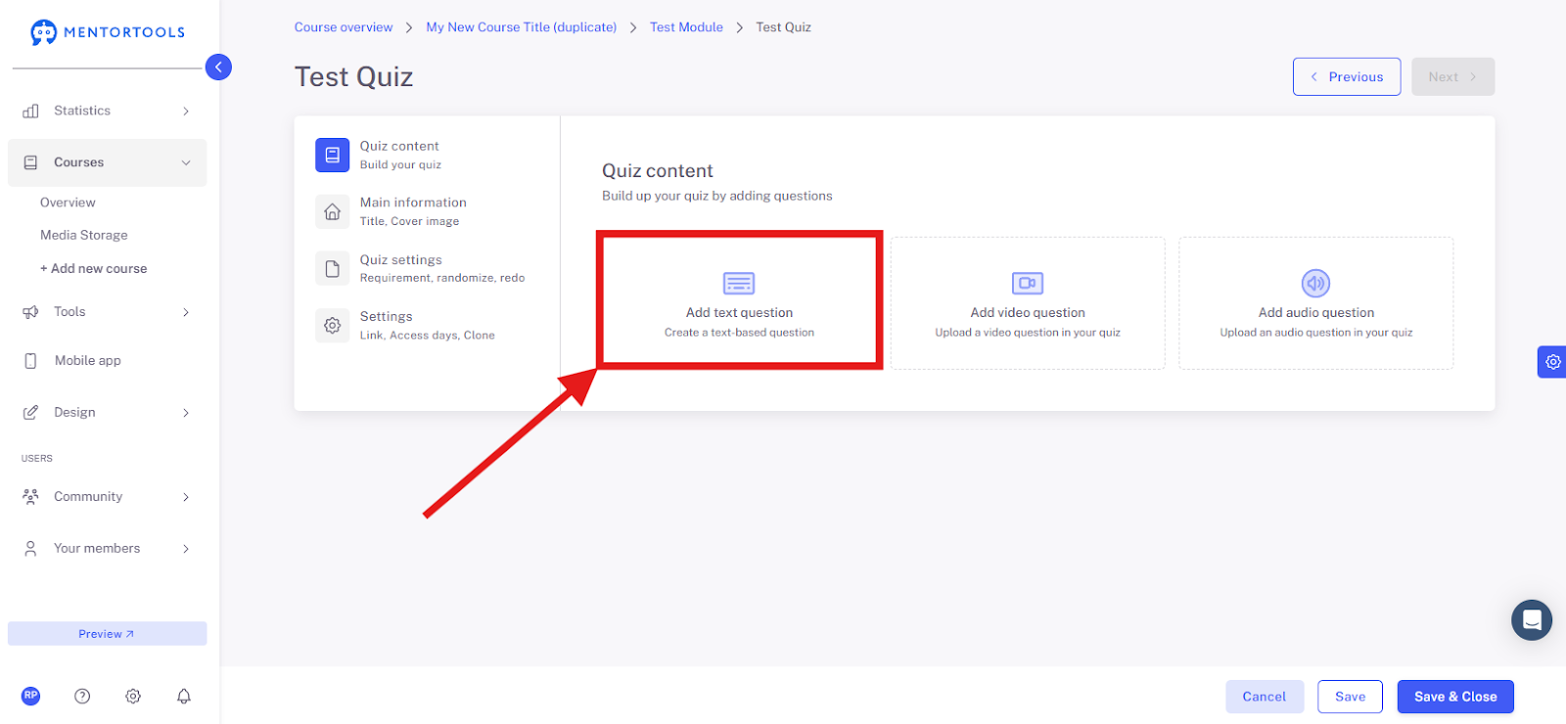Image resolution: width=1566 pixels, height=724 pixels.
Task: Switch to Quiz content tab
Action: [x=428, y=155]
